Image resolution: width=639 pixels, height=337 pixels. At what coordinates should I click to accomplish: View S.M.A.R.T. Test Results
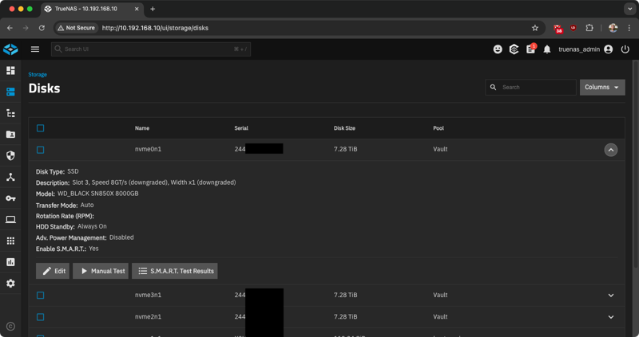174,271
